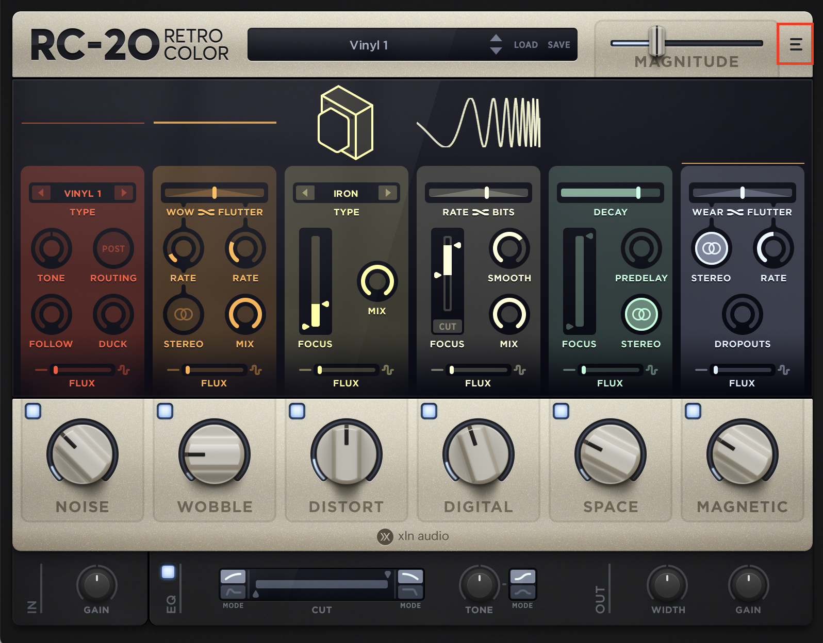Screen dimensions: 823x643
Task: Click the input GAIN knob
Action: [x=96, y=585]
